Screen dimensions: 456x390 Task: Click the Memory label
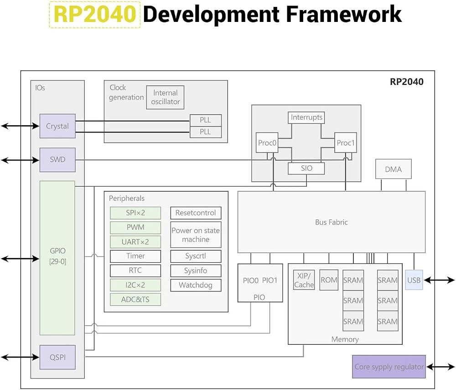coord(345,339)
